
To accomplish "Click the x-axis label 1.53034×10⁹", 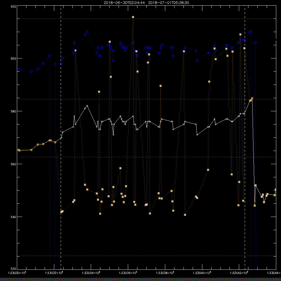I will tap(91, 273).
